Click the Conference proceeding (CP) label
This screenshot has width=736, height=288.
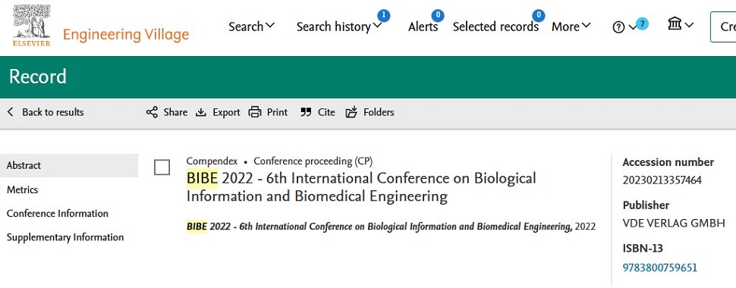(313, 161)
